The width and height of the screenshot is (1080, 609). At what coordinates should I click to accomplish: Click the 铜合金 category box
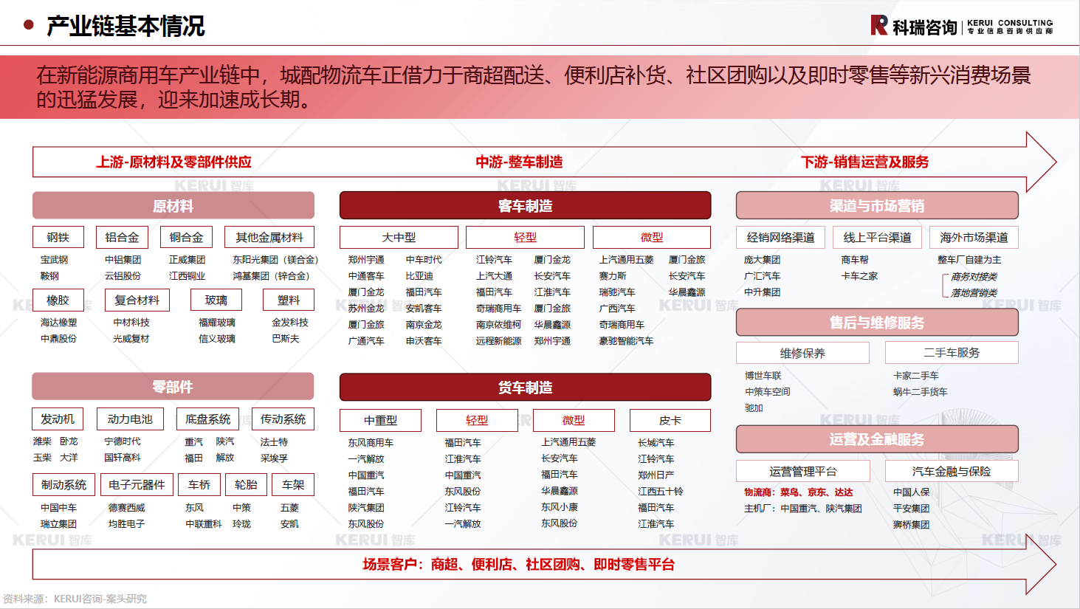click(x=187, y=237)
